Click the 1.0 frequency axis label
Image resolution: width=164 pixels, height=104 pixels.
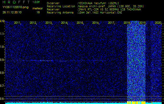[2, 47]
